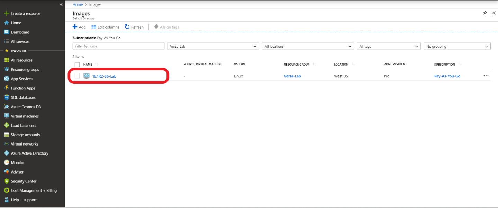Open the Versa-Lab resource group filter dropdown
The image size is (498, 208).
pyautogui.click(x=213, y=46)
